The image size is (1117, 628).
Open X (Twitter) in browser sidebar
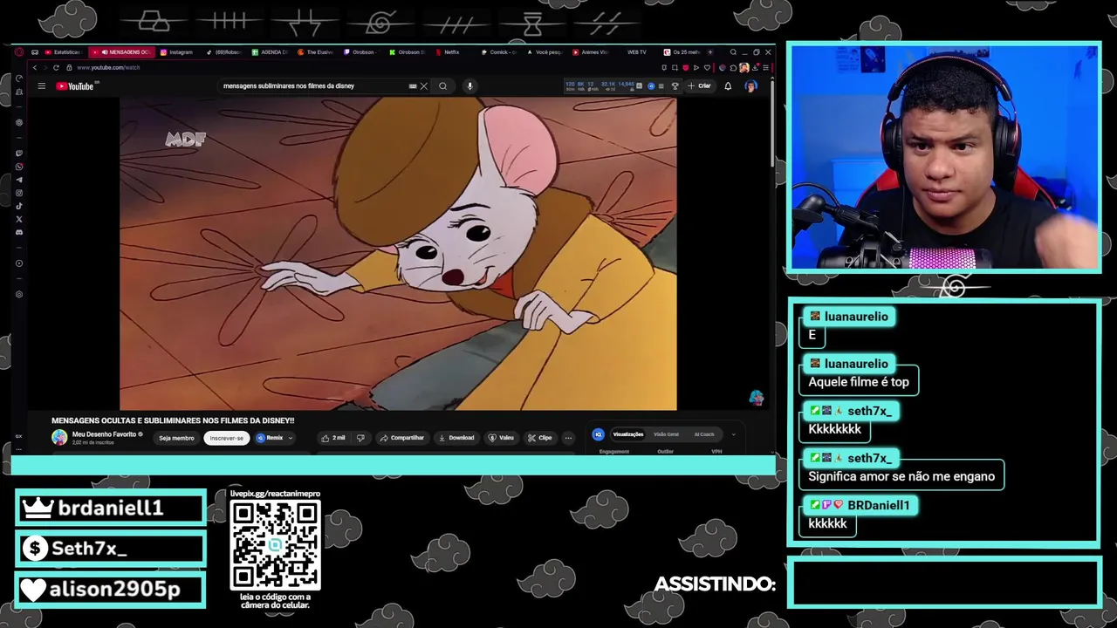(19, 219)
